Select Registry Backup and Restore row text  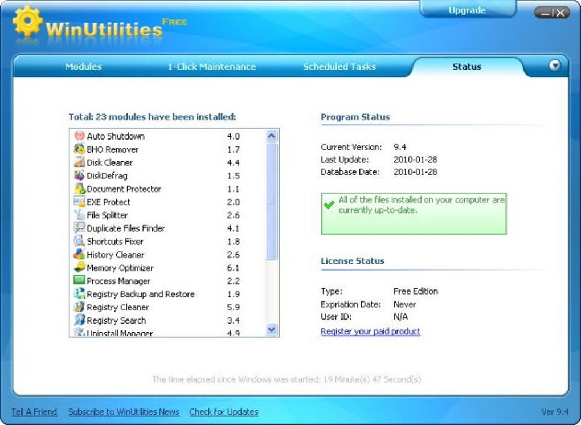(x=141, y=294)
